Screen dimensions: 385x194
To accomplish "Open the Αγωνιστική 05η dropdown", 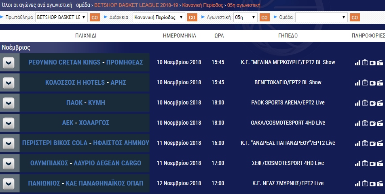I will (245, 17).
